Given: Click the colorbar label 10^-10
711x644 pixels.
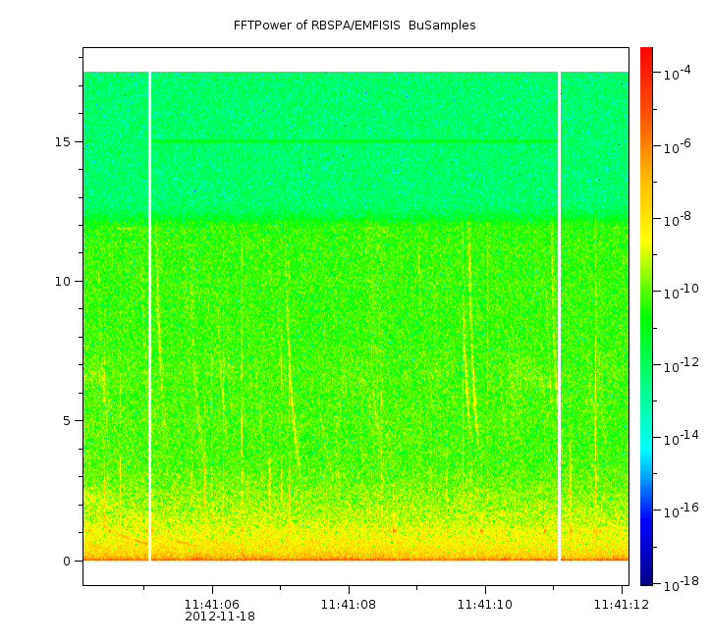Looking at the screenshot, I should pos(681,292).
